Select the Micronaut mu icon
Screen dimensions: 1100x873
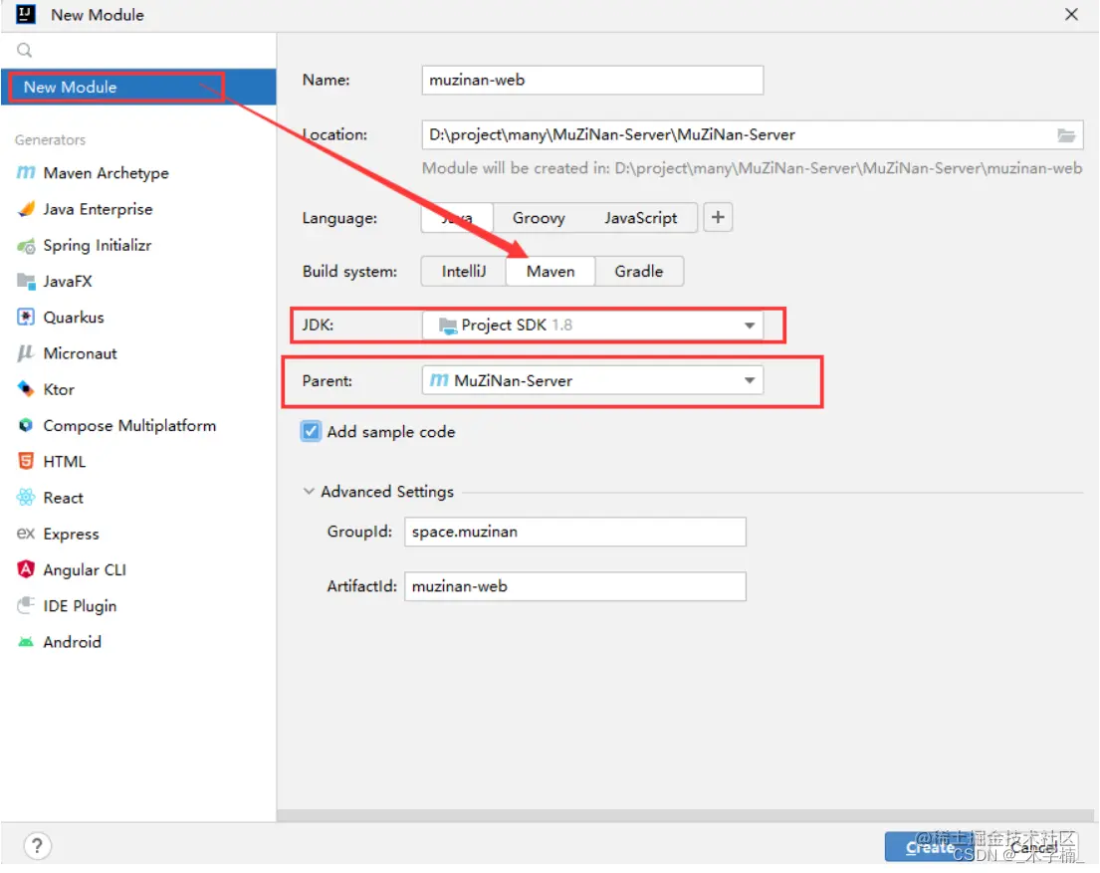25,353
